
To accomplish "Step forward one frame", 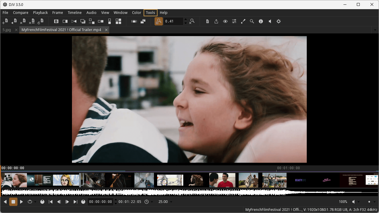I will 67,202.
